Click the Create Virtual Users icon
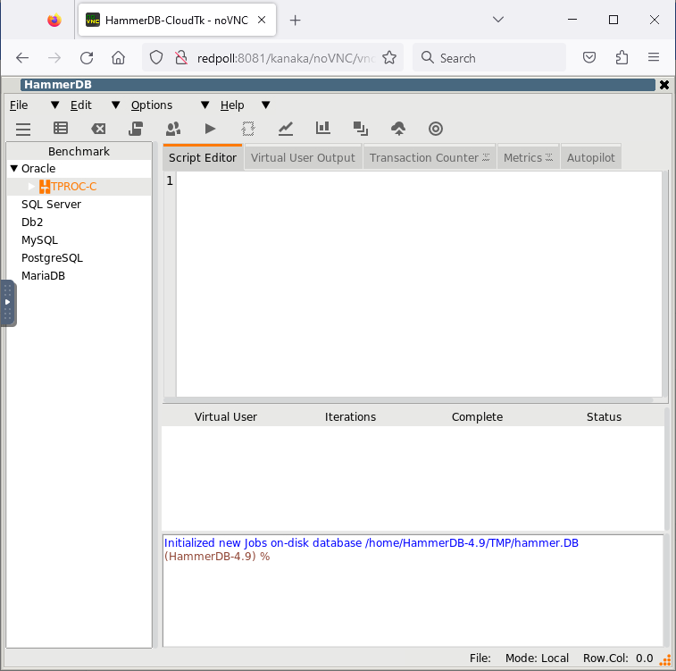The height and width of the screenshot is (671, 676). click(x=173, y=129)
